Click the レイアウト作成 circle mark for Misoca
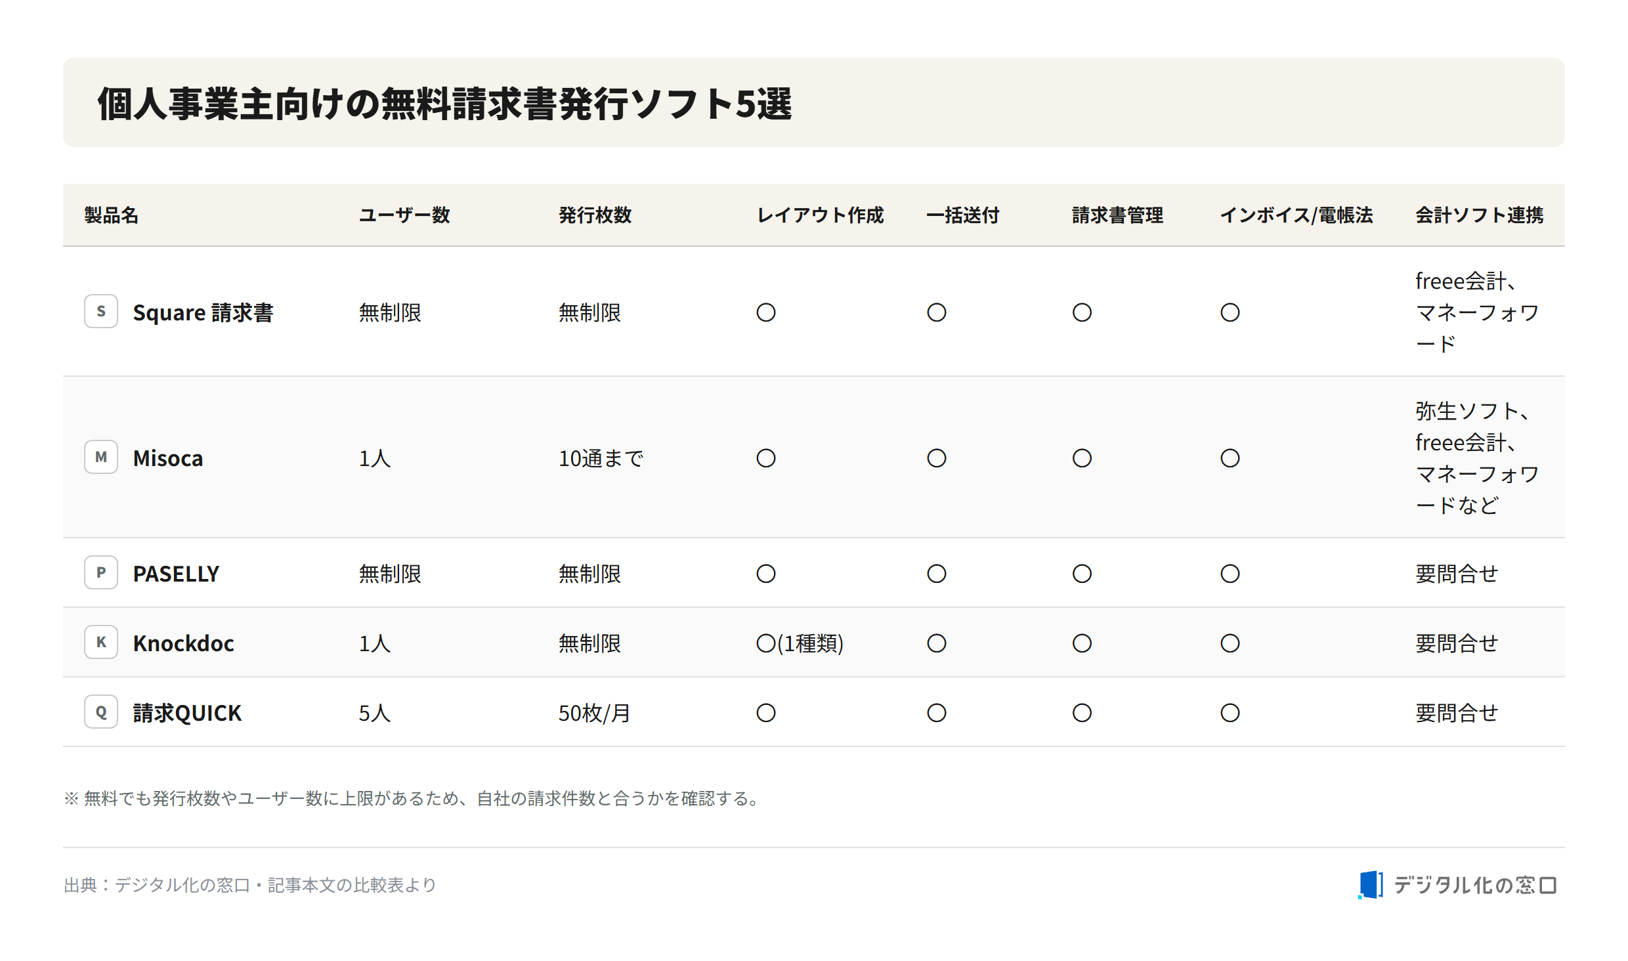Screen dimensions: 1628x961 tap(766, 458)
